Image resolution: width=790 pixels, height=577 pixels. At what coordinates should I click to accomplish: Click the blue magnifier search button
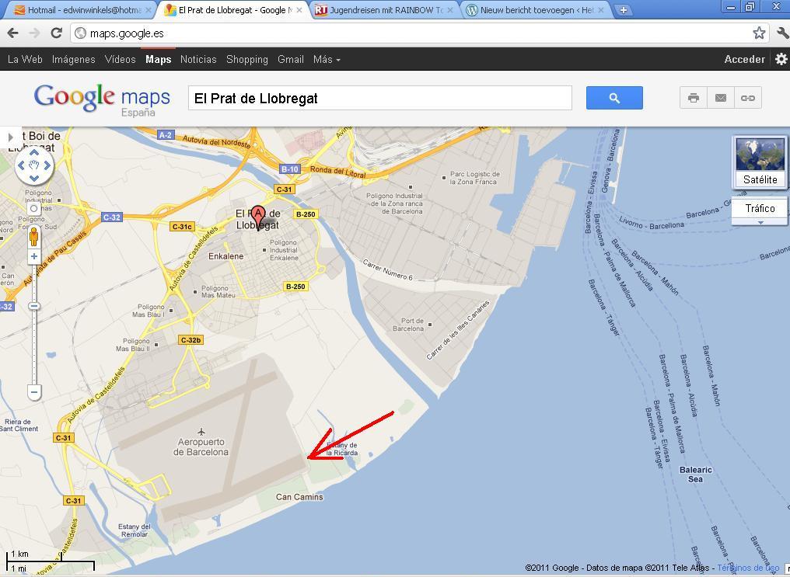614,98
